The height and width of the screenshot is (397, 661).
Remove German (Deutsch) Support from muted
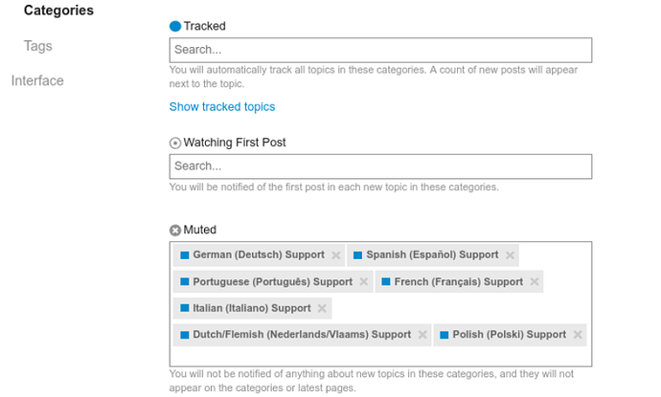(336, 255)
